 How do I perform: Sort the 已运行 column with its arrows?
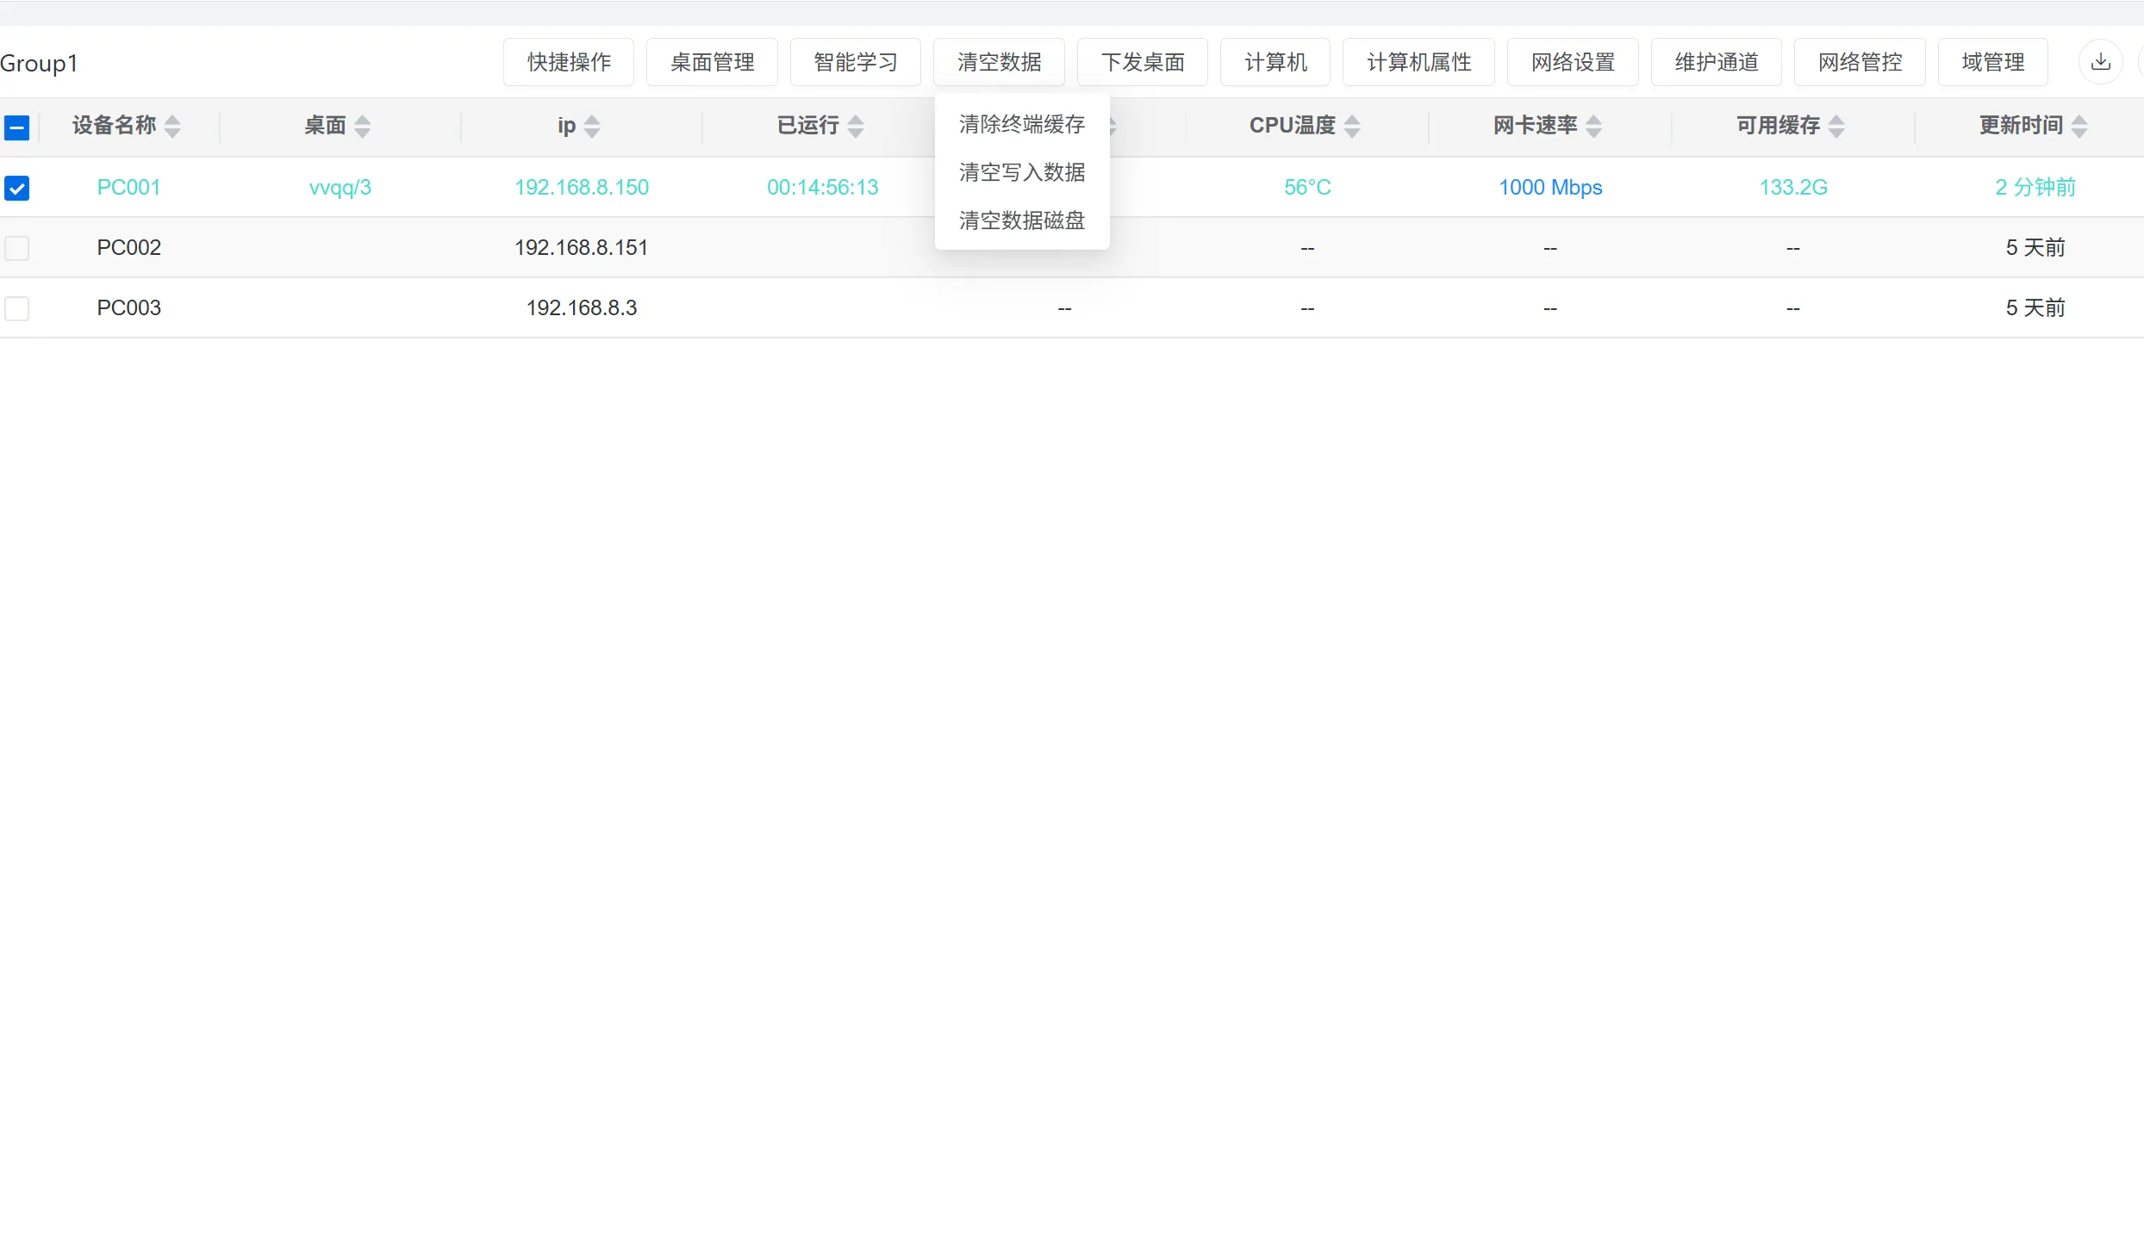pos(856,127)
